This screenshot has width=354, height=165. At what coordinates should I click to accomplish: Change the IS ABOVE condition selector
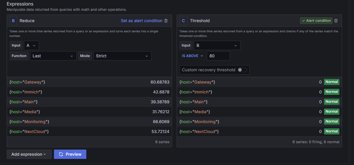pyautogui.click(x=192, y=56)
